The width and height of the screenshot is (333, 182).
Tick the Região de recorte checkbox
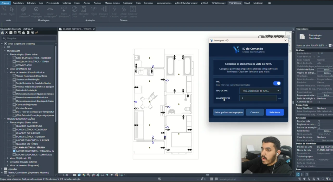pos(319,125)
